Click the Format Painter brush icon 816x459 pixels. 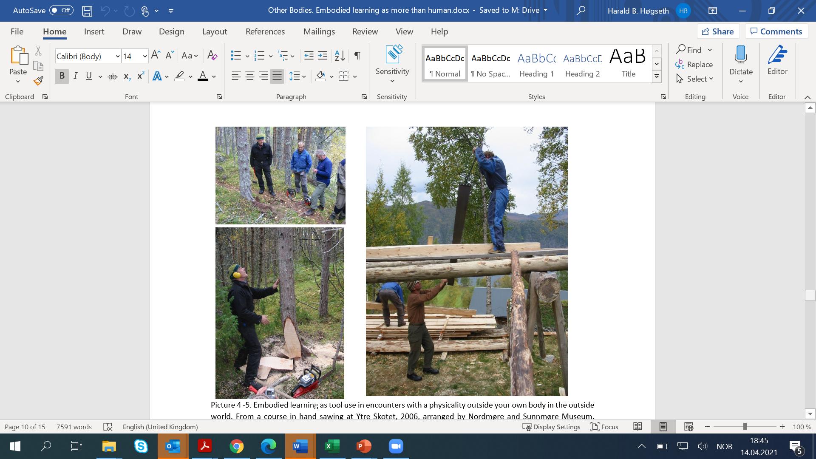point(38,80)
